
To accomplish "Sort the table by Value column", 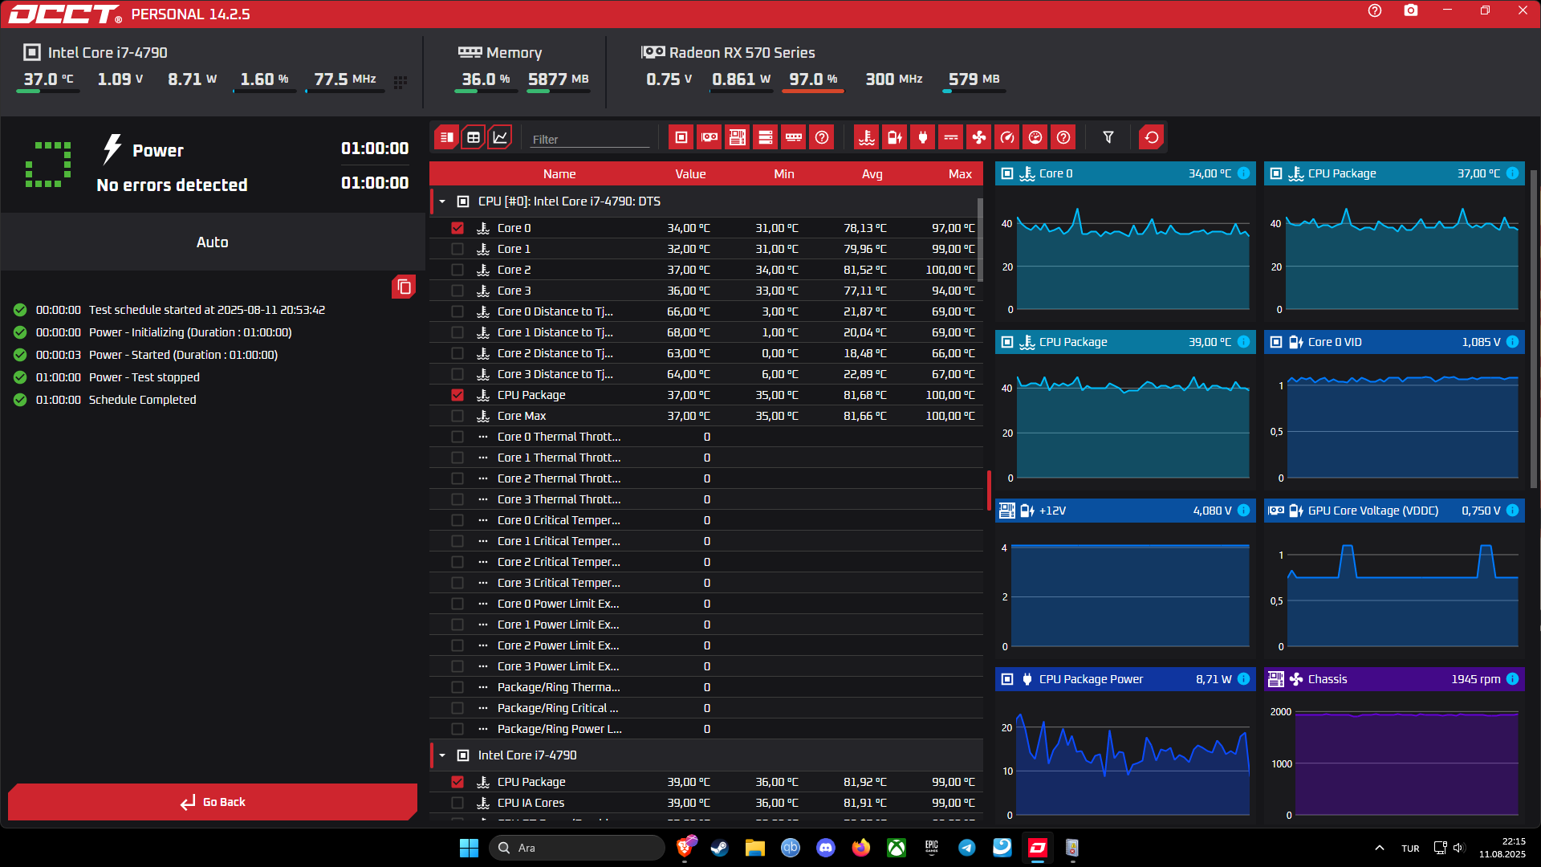I will [x=690, y=174].
